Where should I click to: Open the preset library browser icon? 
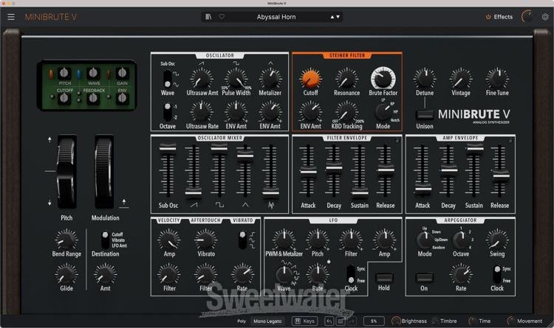208,16
